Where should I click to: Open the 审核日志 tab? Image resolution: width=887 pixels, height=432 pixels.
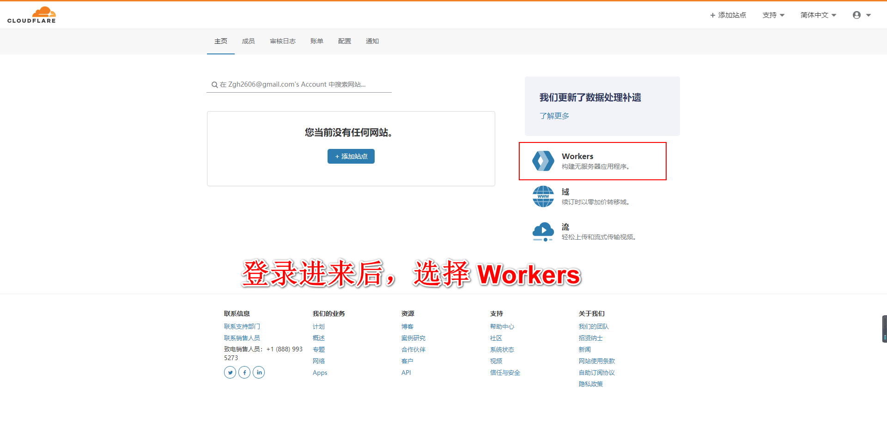tap(283, 41)
